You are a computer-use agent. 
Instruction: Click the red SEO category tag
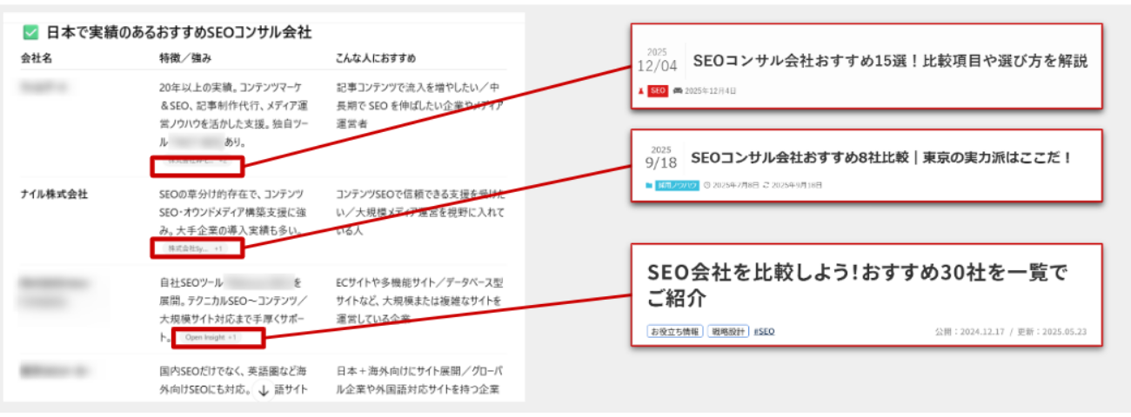(658, 90)
